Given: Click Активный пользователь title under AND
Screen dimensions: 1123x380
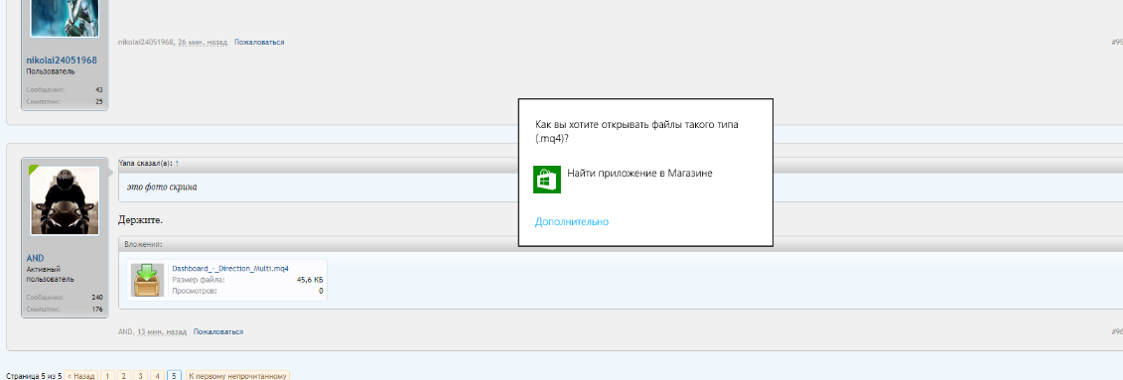Looking at the screenshot, I should 50,274.
